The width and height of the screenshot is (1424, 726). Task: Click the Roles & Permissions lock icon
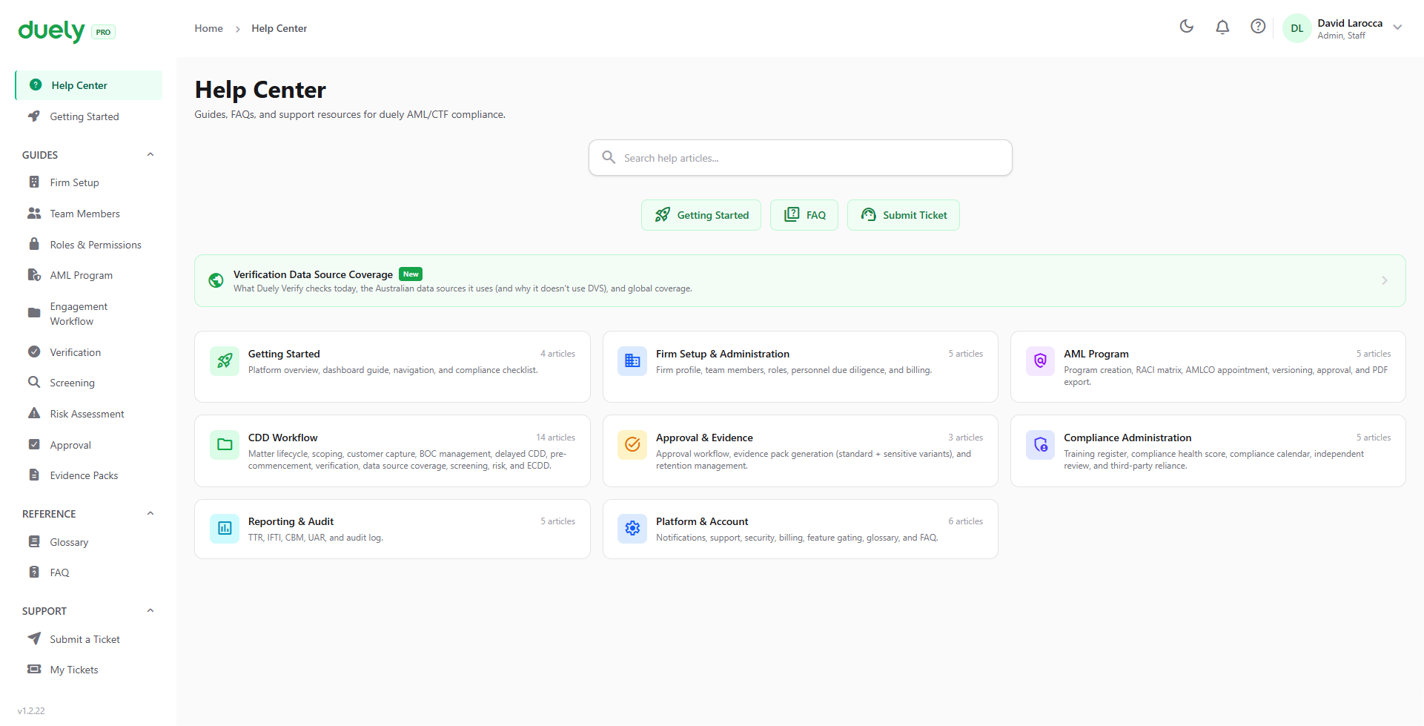34,244
